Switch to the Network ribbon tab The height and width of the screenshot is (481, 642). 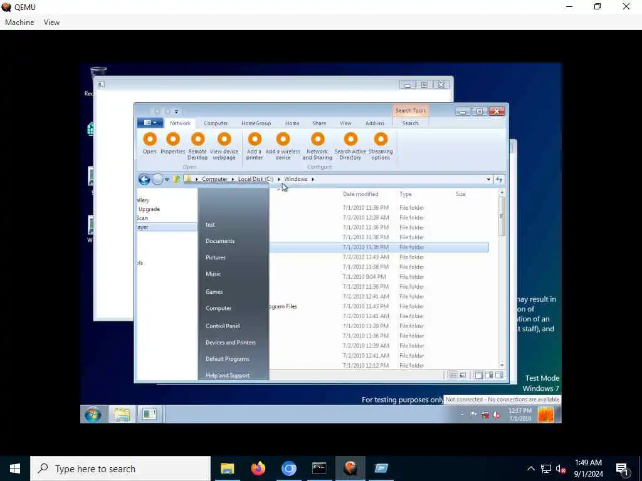pyautogui.click(x=180, y=123)
